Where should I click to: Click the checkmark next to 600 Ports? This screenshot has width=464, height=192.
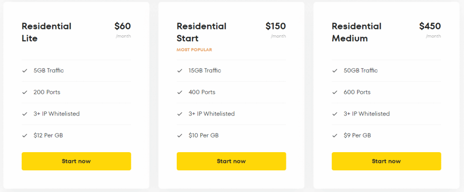335,92
